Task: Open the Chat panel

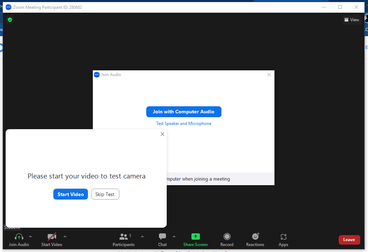Action: (x=162, y=240)
